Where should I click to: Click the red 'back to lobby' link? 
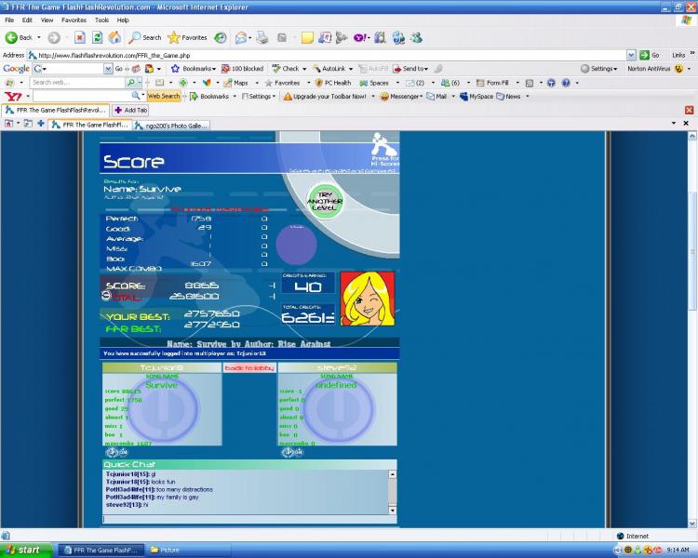click(249, 368)
